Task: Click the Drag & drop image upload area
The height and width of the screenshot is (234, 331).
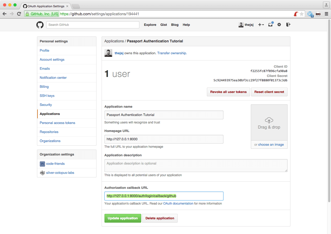Action: [269, 123]
